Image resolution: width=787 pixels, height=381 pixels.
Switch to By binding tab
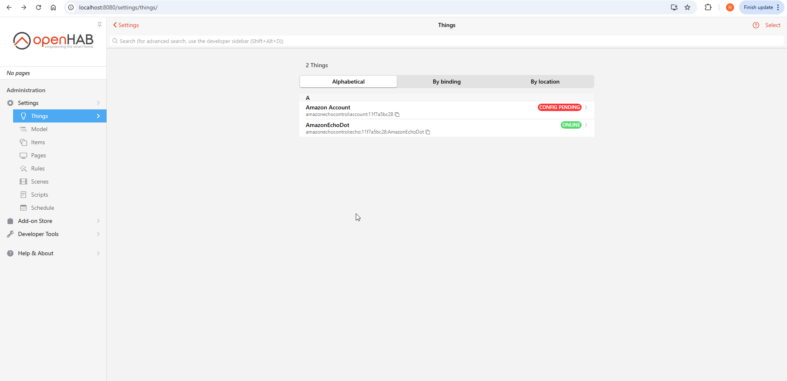tap(447, 82)
